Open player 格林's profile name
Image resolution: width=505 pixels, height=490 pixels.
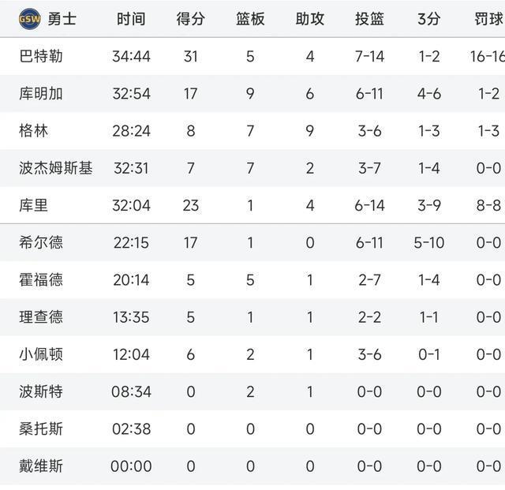point(33,131)
